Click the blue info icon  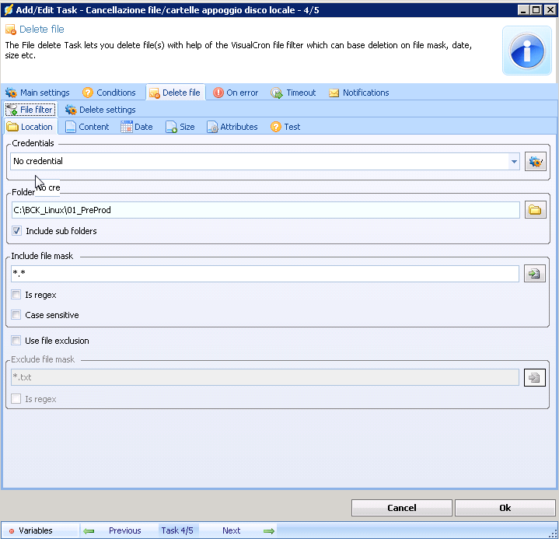527,51
